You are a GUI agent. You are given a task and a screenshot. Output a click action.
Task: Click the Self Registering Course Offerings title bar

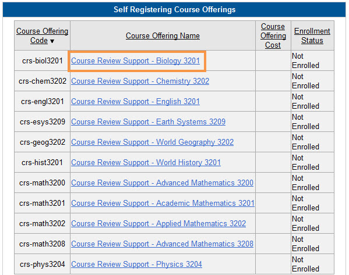(x=174, y=9)
